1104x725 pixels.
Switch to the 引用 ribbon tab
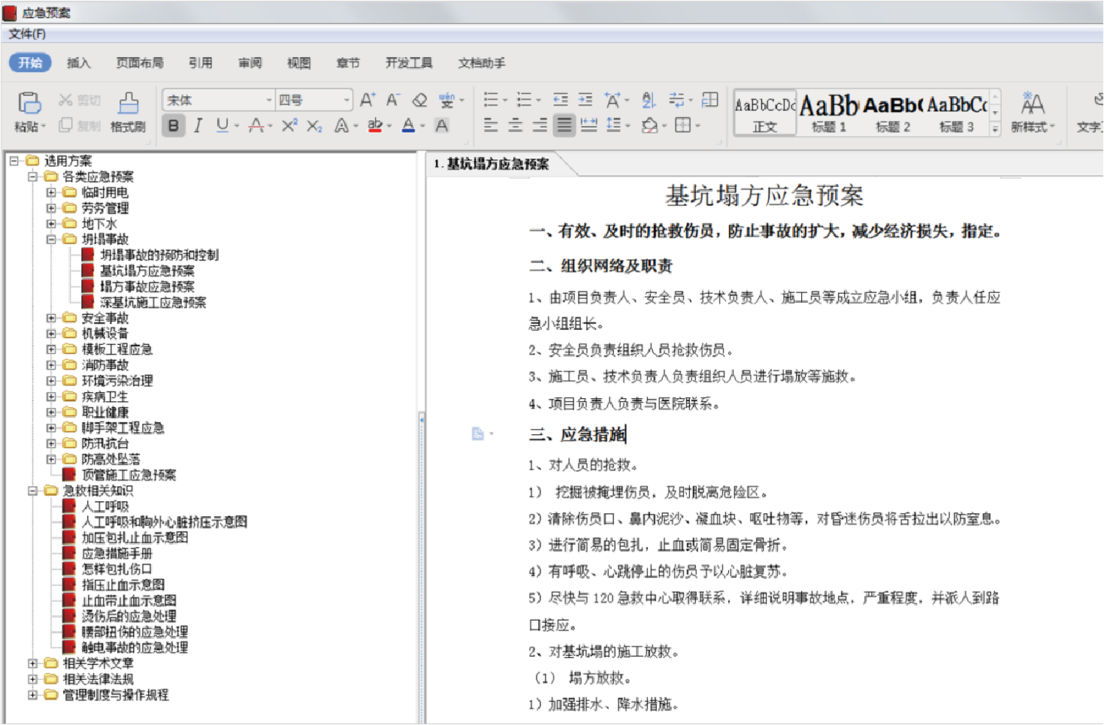[x=200, y=63]
